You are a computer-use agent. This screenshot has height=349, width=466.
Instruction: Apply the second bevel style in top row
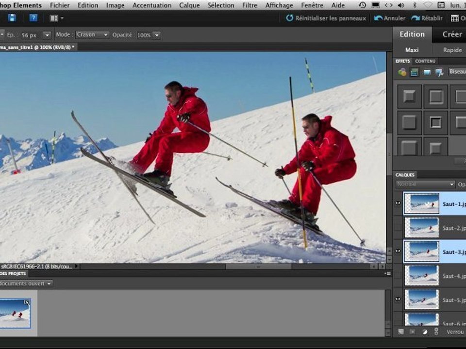click(x=435, y=96)
